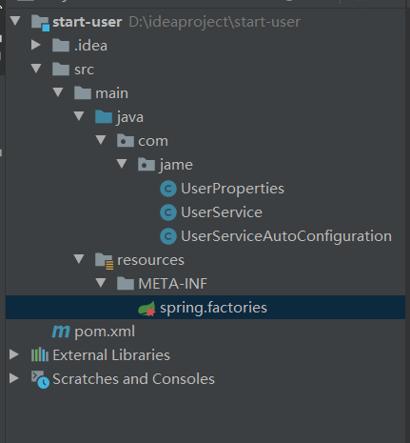Expand the .idea folder
This screenshot has width=410, height=443.
tap(35, 45)
